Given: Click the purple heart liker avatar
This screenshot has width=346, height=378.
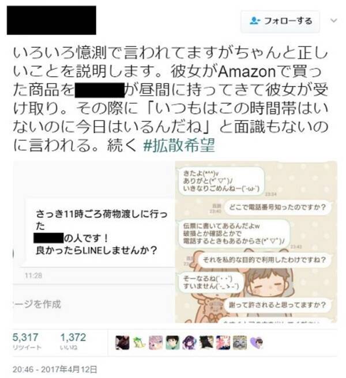Looking at the screenshot, I should [257, 342].
